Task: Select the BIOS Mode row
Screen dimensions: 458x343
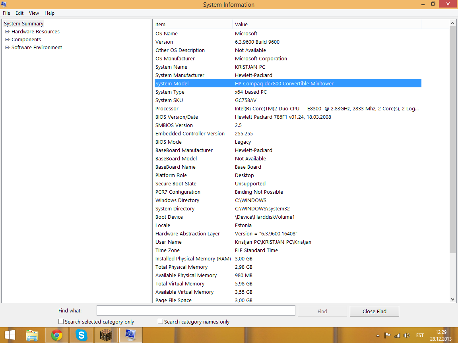Action: [288, 142]
